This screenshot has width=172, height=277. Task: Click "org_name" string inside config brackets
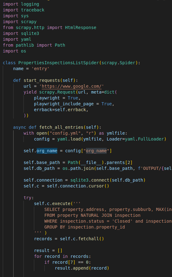96,151
